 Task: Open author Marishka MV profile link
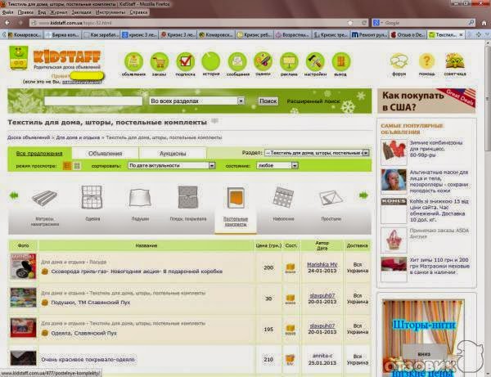(322, 264)
